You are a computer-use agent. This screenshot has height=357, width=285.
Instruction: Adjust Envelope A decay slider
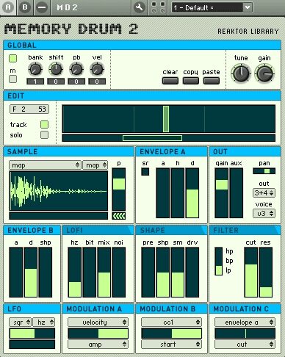[192, 192]
